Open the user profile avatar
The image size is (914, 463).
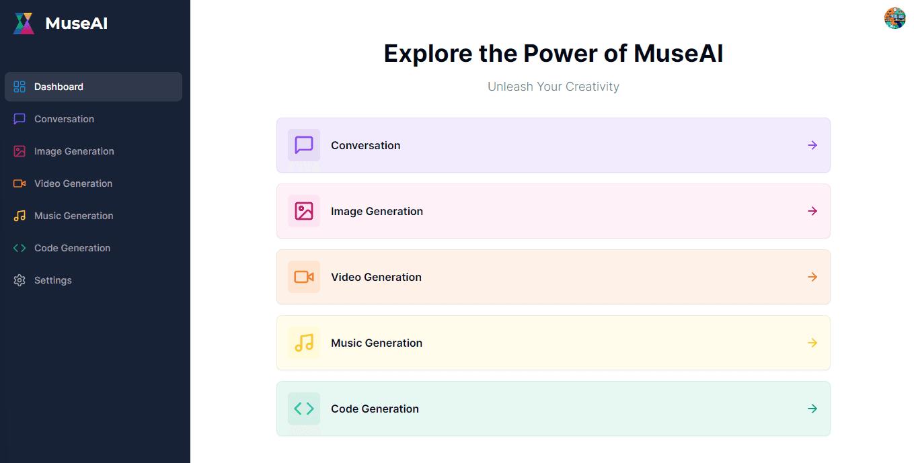(x=894, y=18)
